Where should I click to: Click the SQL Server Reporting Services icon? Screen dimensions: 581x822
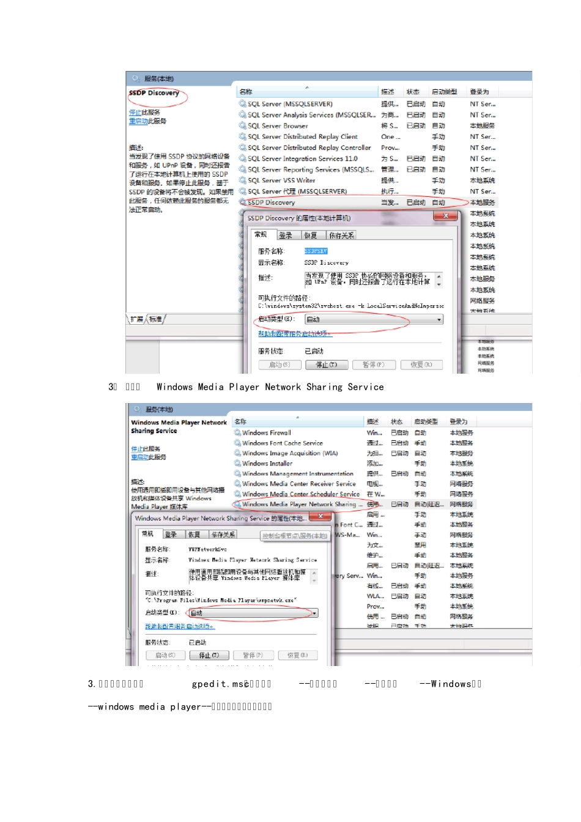(242, 170)
